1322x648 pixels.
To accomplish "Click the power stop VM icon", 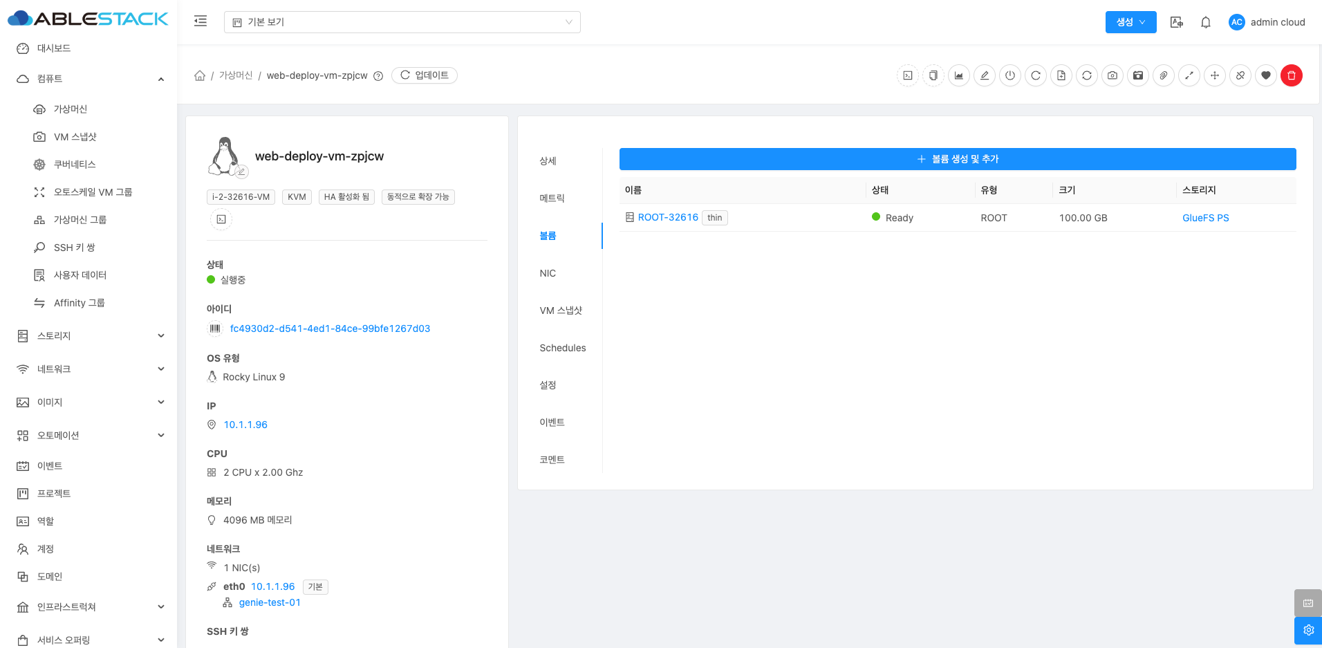I will (1010, 75).
